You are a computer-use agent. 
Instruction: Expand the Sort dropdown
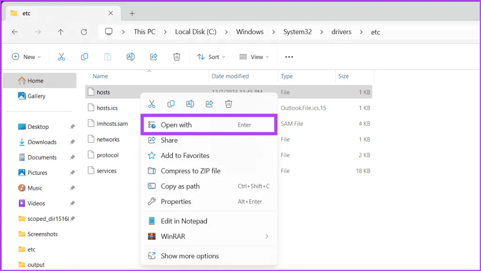coord(211,57)
